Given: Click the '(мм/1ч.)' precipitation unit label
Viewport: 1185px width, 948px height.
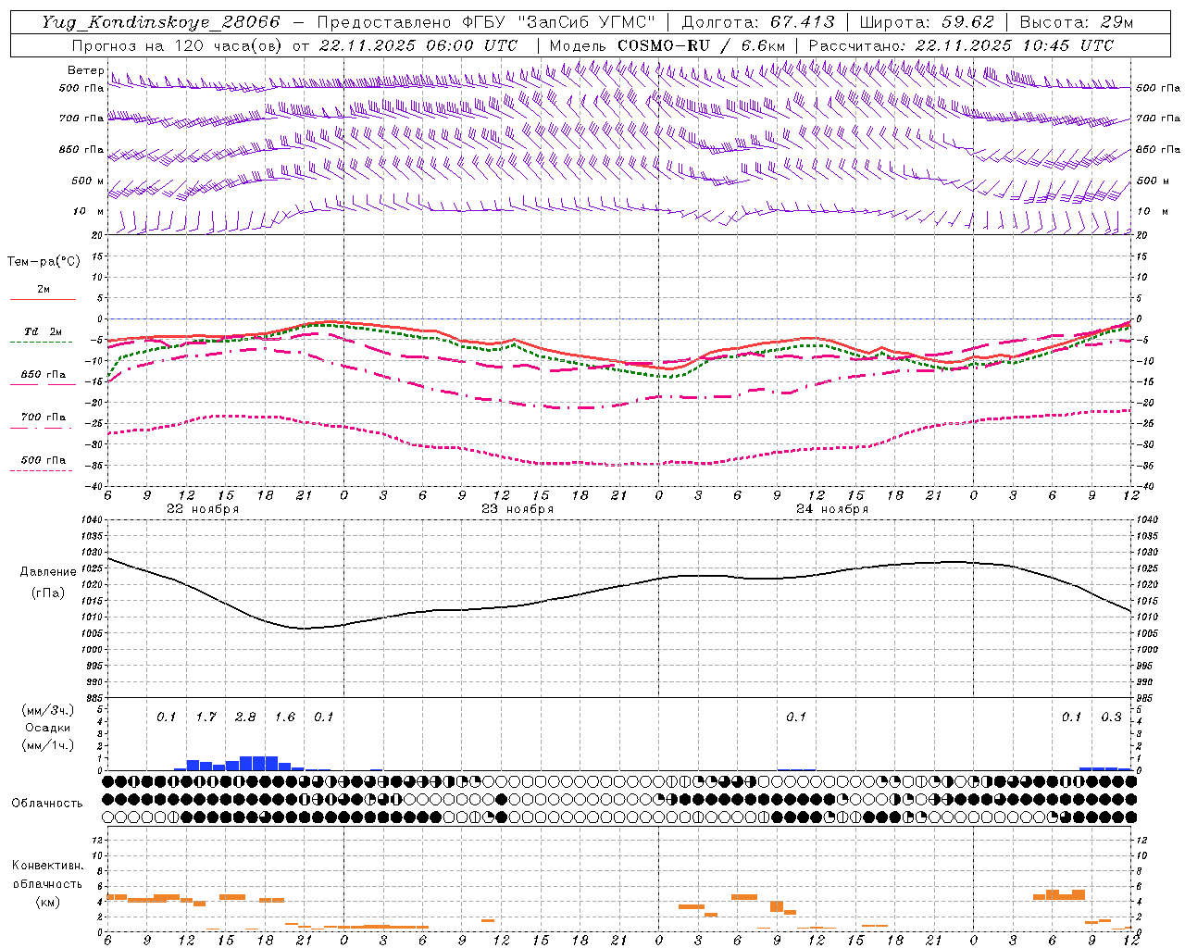Looking at the screenshot, I should [x=47, y=745].
